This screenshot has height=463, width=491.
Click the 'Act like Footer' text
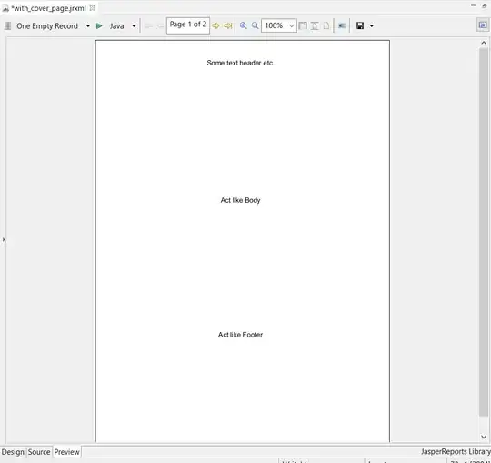[240, 335]
